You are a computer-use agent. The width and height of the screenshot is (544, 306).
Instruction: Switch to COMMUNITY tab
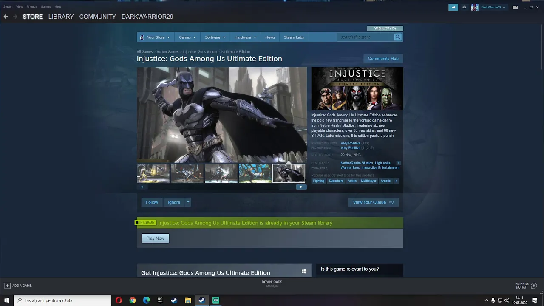point(97,17)
